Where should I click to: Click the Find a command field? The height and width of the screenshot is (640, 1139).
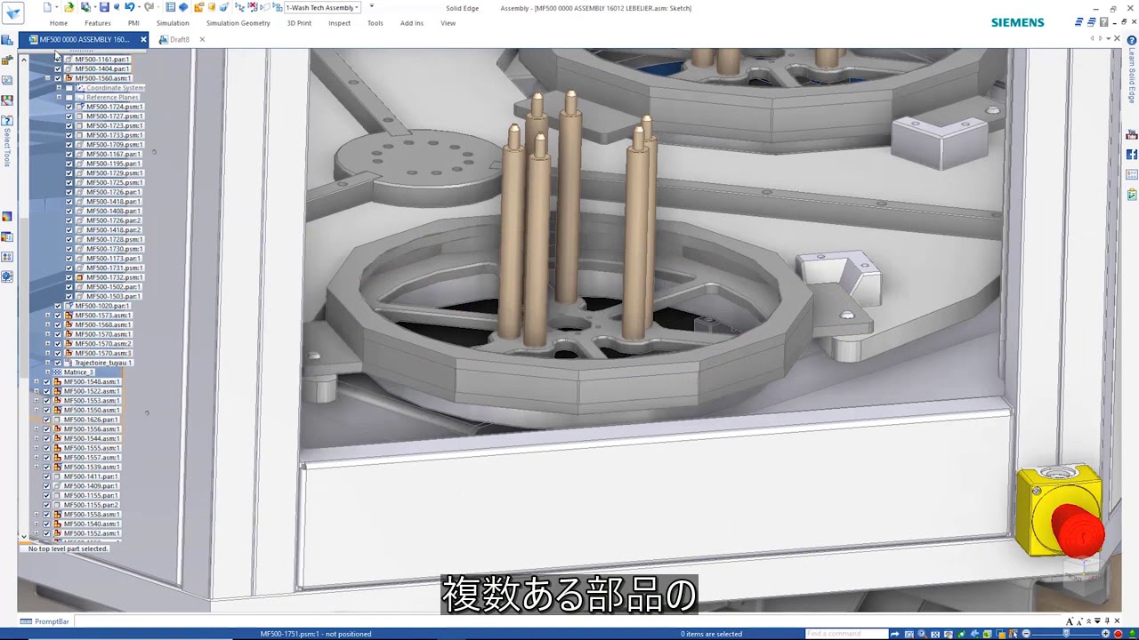pyautogui.click(x=846, y=634)
